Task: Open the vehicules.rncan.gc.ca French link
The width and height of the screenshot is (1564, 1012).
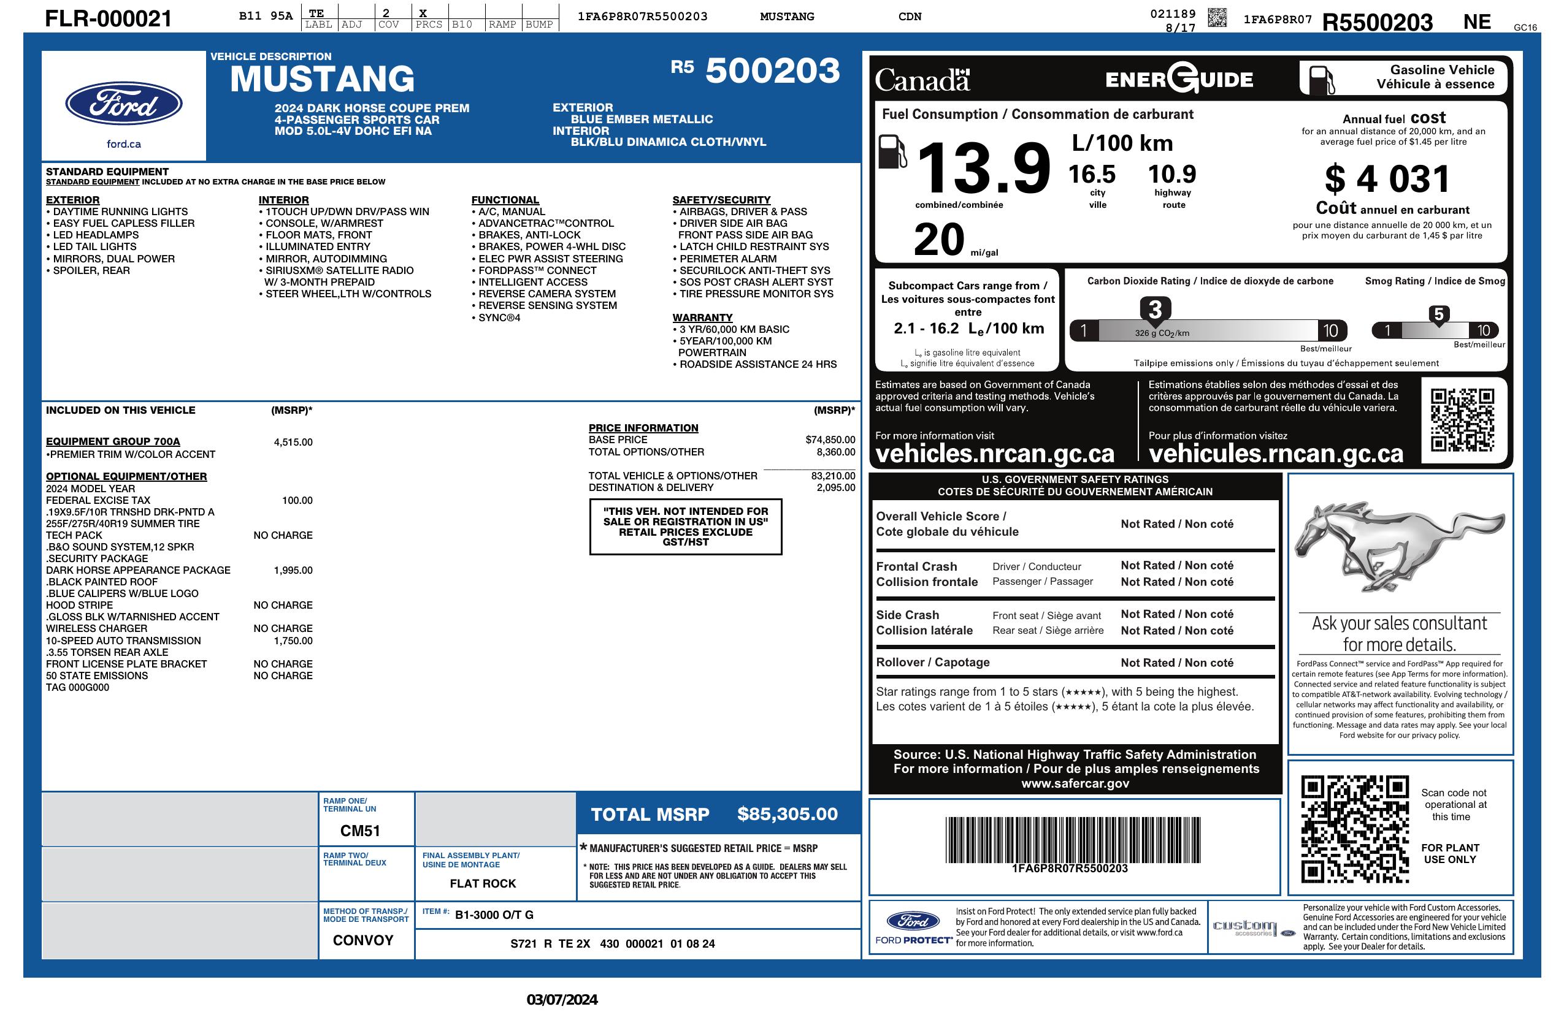Action: tap(1275, 454)
